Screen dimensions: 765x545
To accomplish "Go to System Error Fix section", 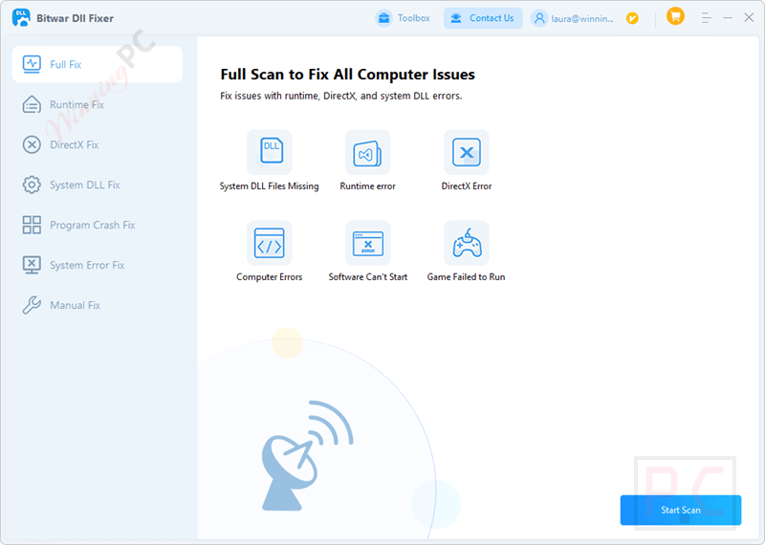I will [98, 265].
